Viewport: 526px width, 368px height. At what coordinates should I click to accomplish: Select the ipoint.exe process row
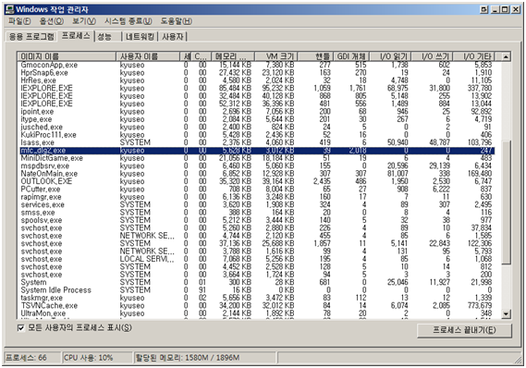256,111
